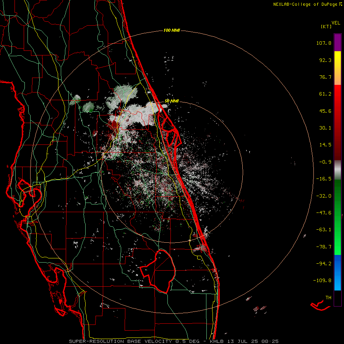344x344 pixels.
Task: Select the blue segment of the velocity color bar
Action: pyautogui.click(x=338, y=273)
